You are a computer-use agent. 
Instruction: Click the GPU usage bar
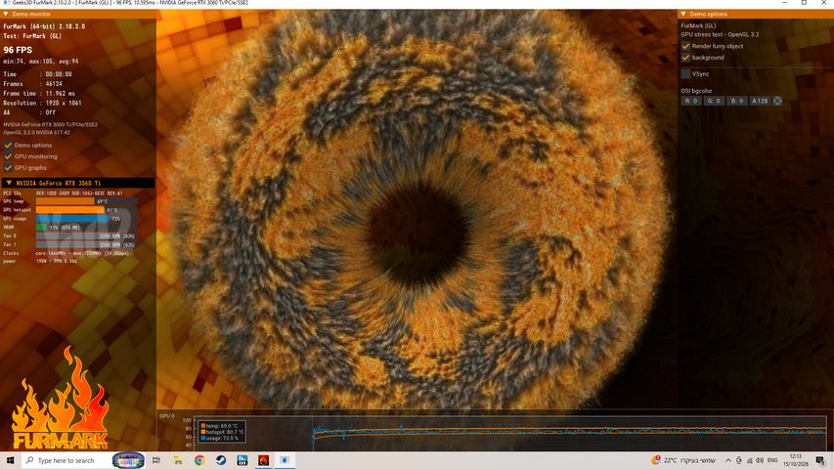(x=86, y=219)
